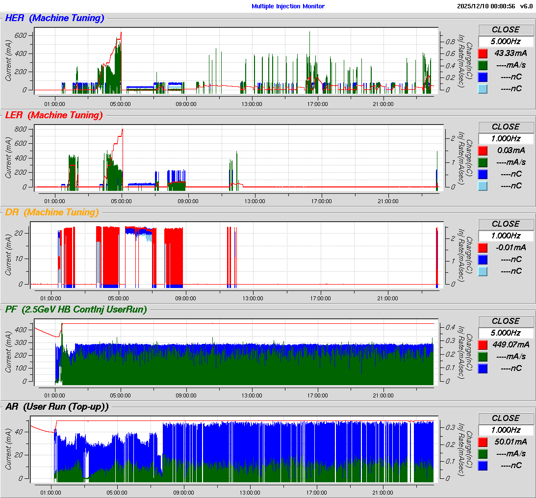536x498 pixels.
Task: Click the dark blue nC swatch in LER legend
Action: [483, 174]
